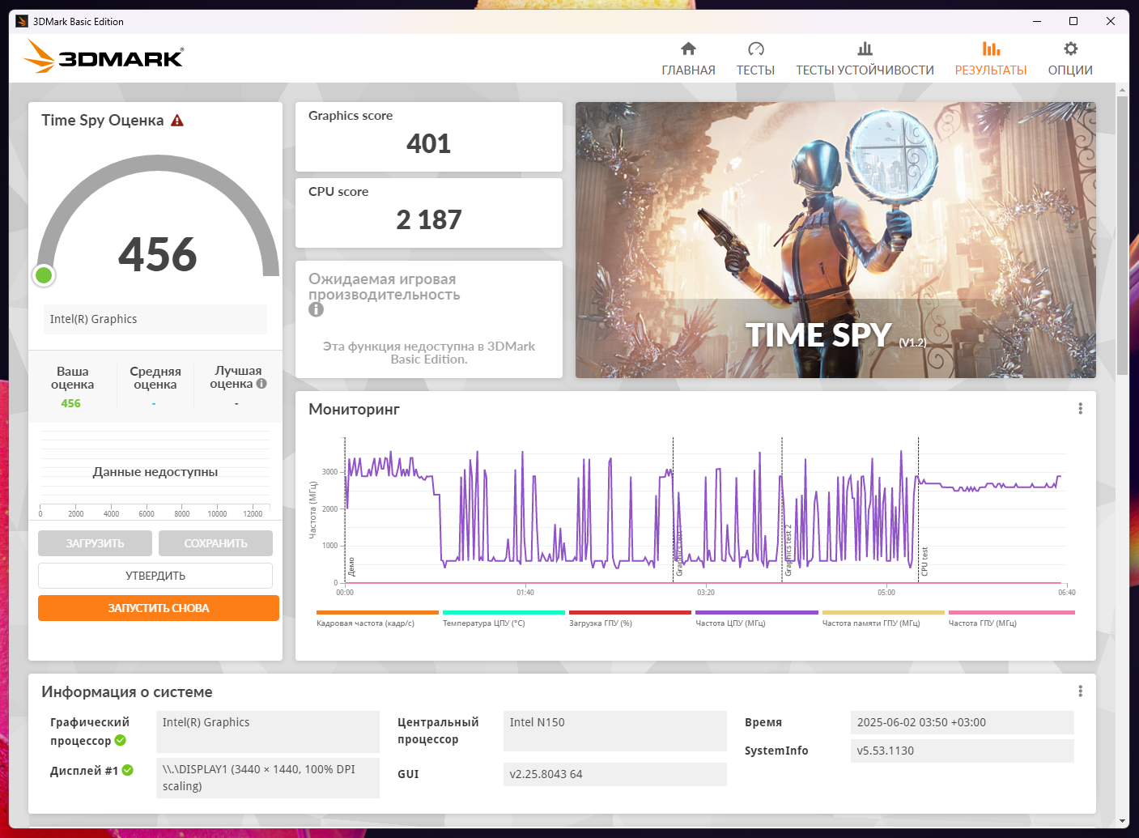Click the Intel(R) Graphics field under the gauge
The height and width of the screenshot is (838, 1139).
click(155, 319)
